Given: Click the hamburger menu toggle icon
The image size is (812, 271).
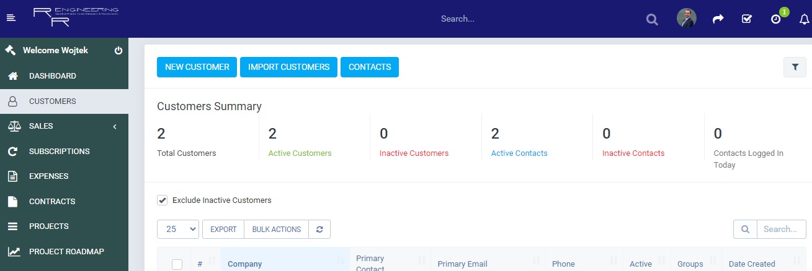Looking at the screenshot, I should (x=11, y=18).
